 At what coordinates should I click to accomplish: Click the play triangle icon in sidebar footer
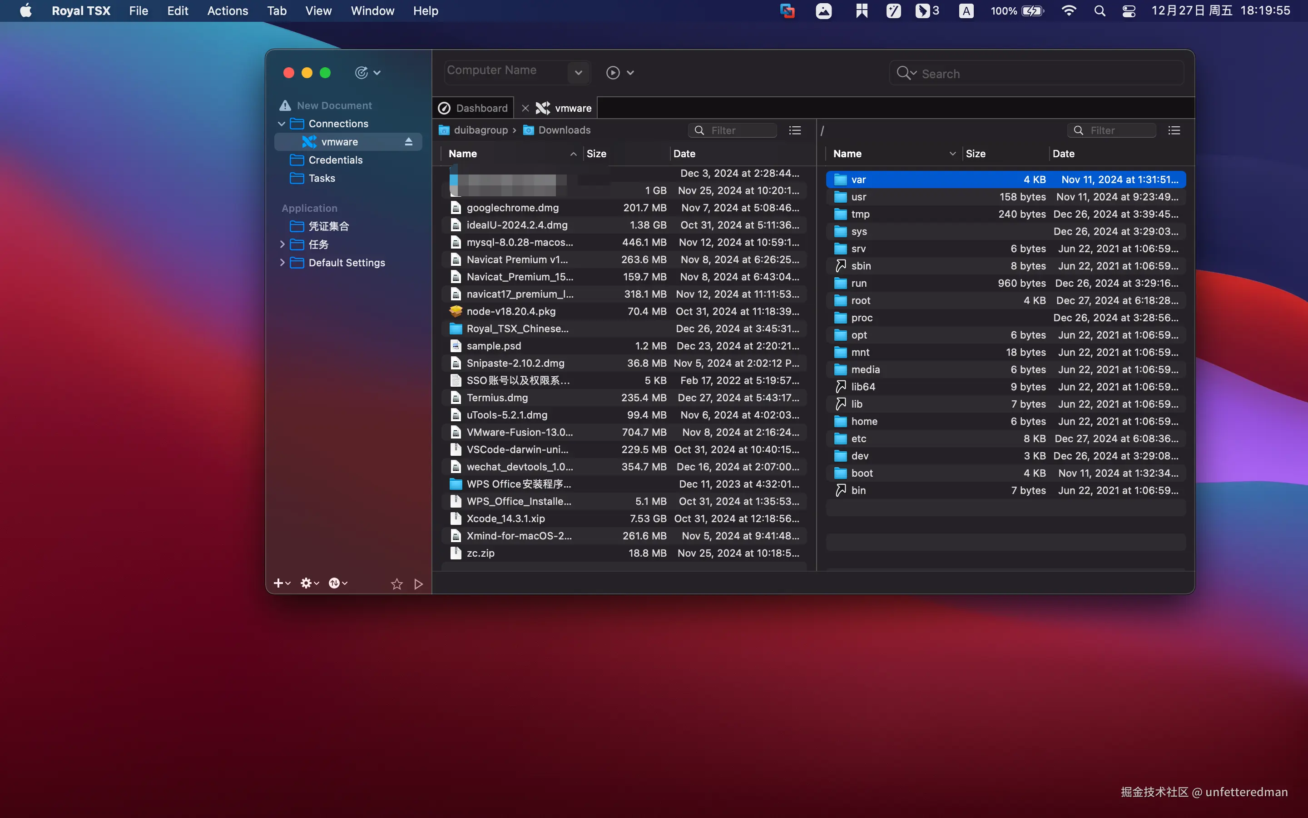pos(418,584)
